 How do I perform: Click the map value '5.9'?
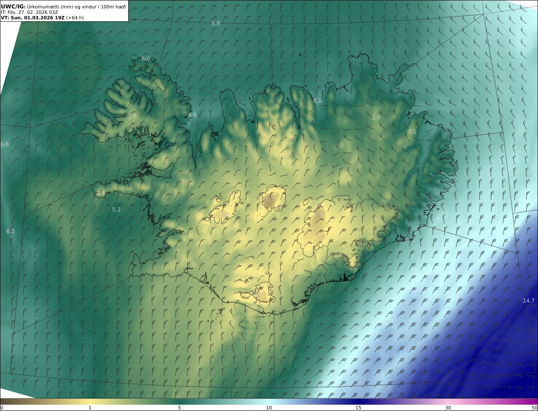coord(216,24)
